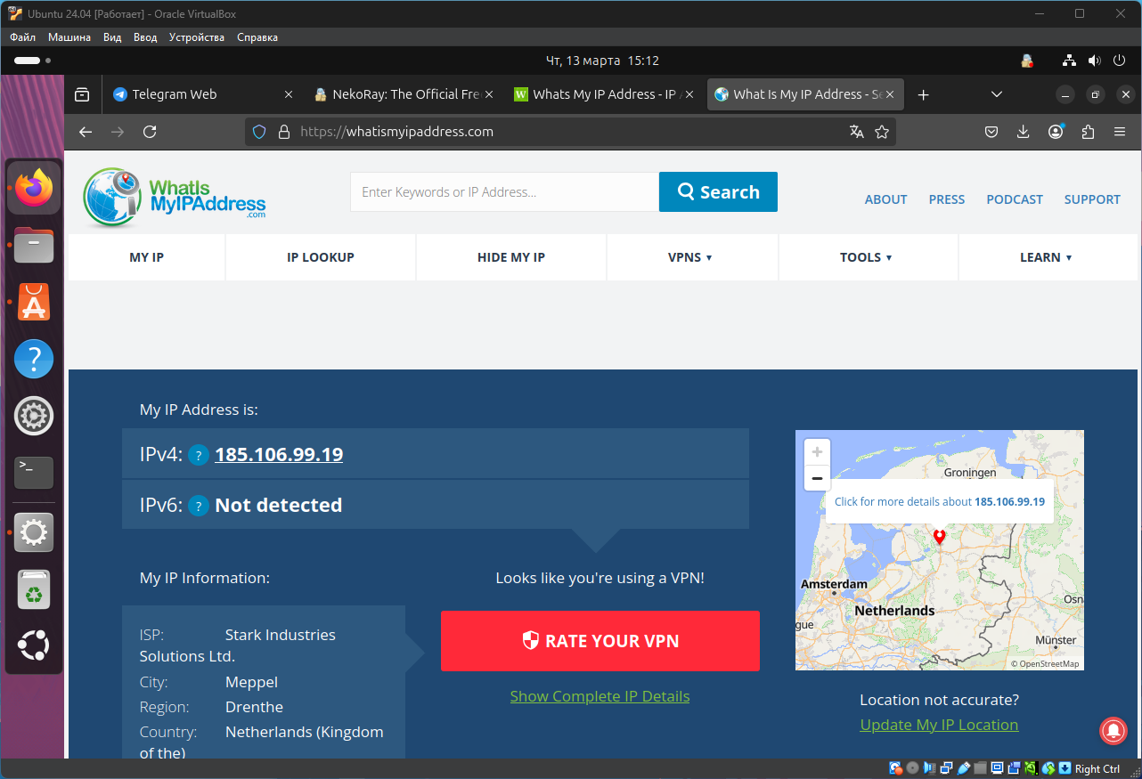Click the browser URL address bar

[570, 132]
